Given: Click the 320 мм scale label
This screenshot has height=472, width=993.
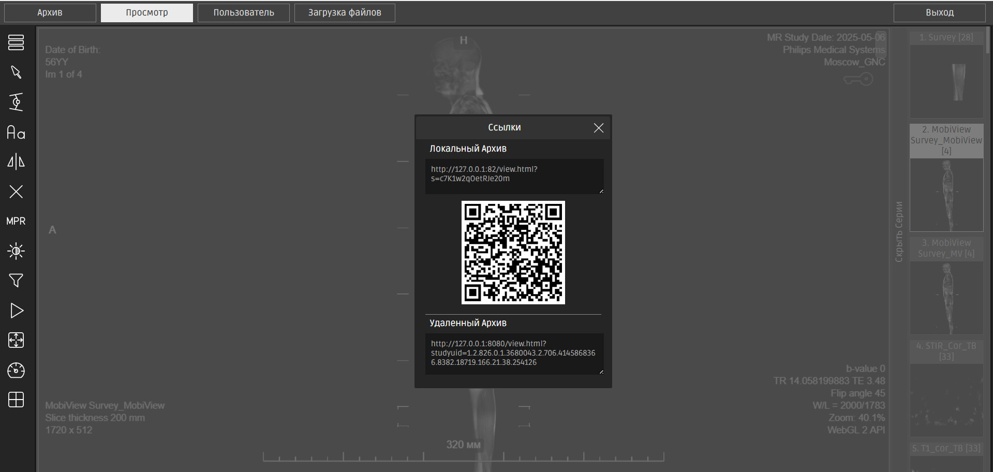Looking at the screenshot, I should [x=463, y=445].
